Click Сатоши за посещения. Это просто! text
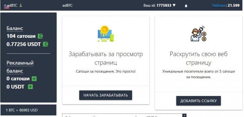 coord(106,72)
